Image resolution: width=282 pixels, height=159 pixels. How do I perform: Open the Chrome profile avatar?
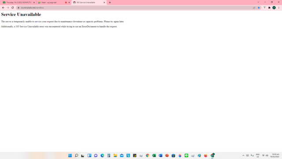[x=274, y=8]
